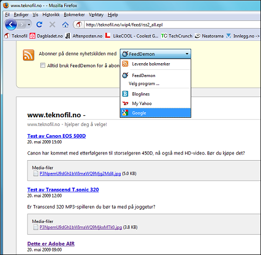261x255 pixels.
Task: Click file icon beside the 3.8 KB media file
Action: [36, 227]
